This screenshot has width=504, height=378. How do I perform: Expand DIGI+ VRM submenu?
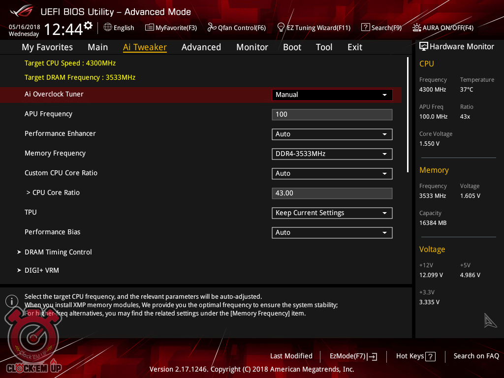click(x=42, y=270)
